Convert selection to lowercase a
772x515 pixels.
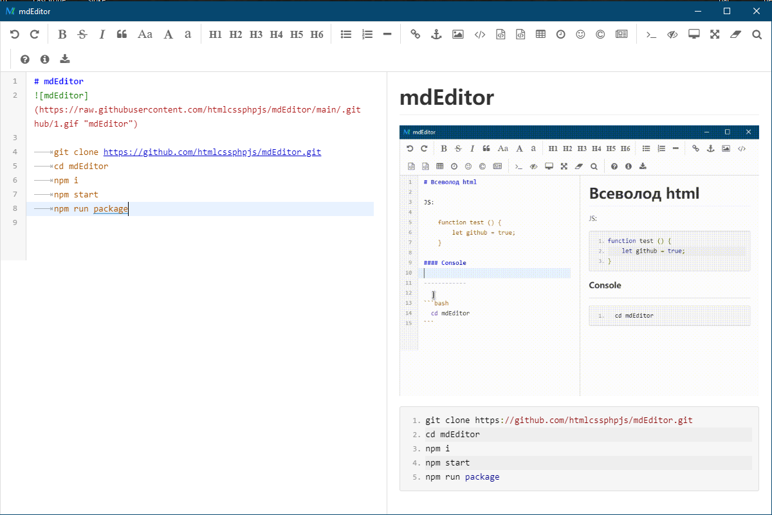click(188, 35)
